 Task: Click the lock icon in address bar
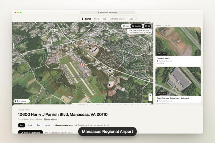98,13
